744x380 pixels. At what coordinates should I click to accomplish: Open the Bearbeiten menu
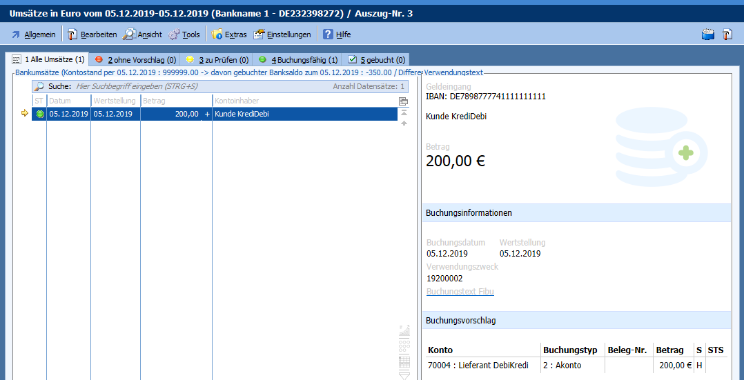point(92,34)
